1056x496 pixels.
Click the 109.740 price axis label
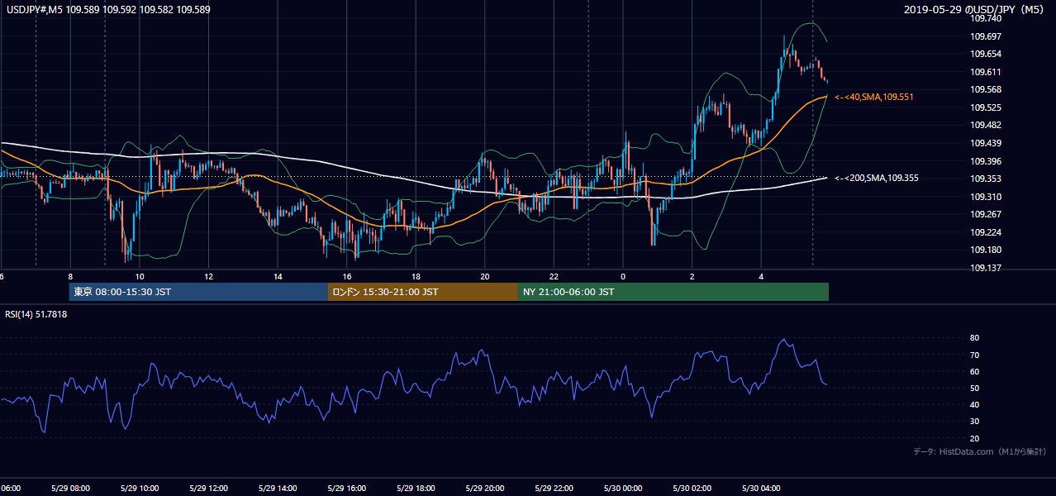(986, 18)
